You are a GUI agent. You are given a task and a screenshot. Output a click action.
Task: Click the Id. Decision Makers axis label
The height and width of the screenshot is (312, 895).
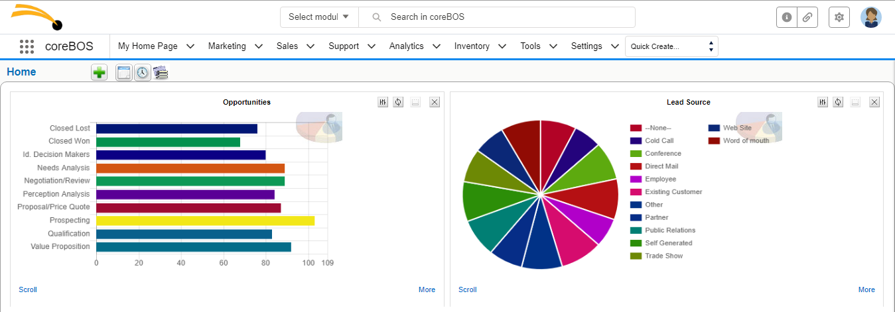click(x=56, y=154)
